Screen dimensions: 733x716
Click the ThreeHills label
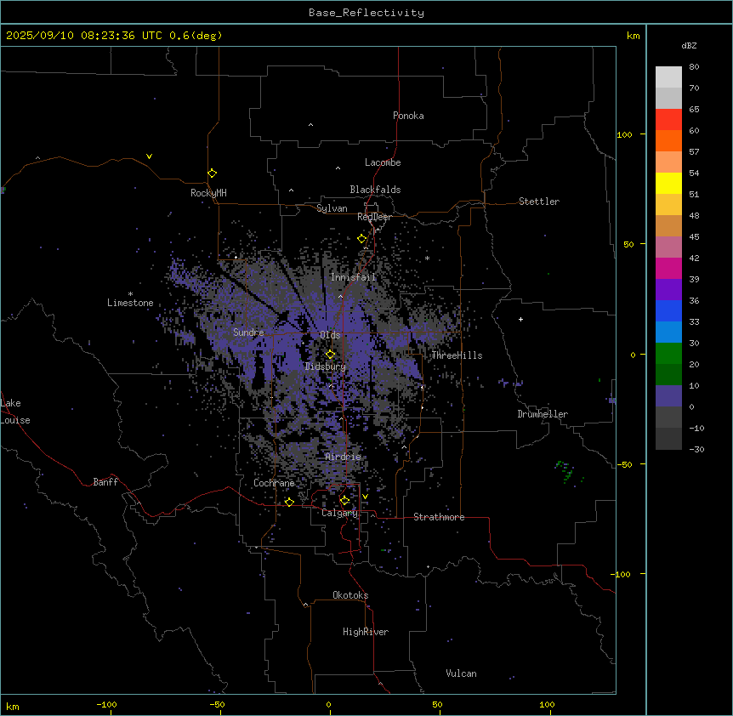point(457,355)
